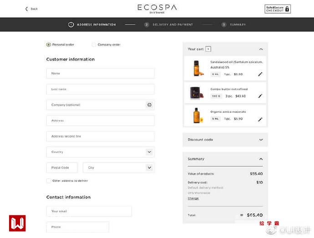Edit the Sandalwood oil cart item
The height and width of the screenshot is (238, 314).
point(260,74)
